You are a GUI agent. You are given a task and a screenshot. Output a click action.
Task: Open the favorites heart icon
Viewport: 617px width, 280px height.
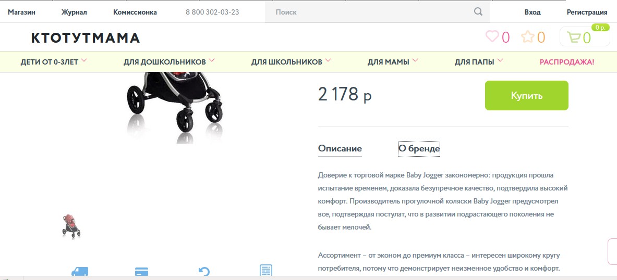(x=492, y=36)
